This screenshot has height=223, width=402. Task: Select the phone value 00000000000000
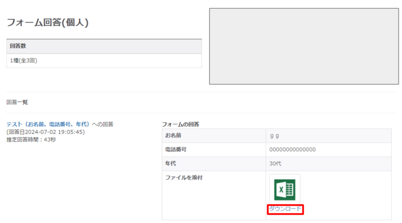(292, 150)
